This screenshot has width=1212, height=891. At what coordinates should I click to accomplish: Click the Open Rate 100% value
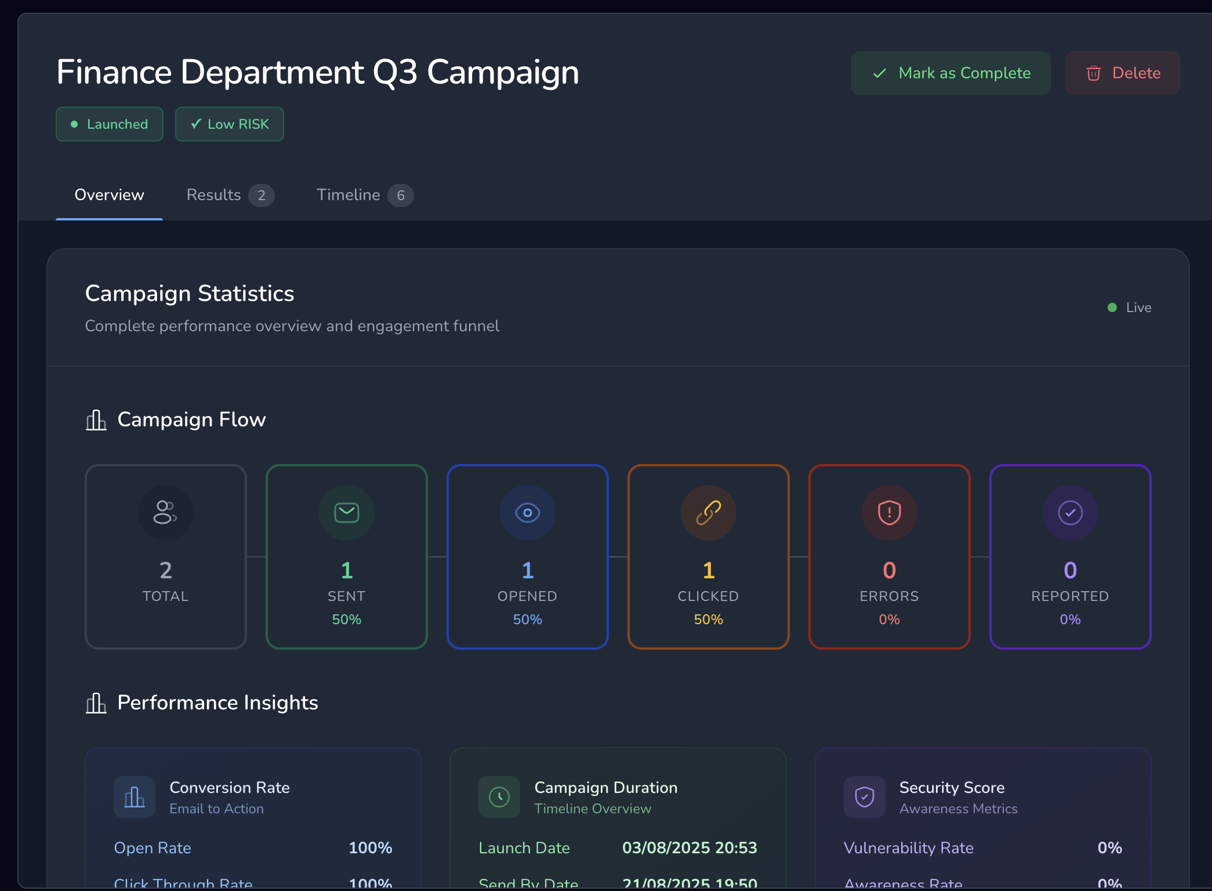click(x=371, y=848)
